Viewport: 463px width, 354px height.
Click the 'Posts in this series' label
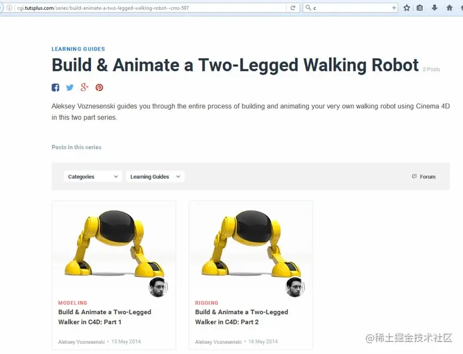pyautogui.click(x=76, y=147)
